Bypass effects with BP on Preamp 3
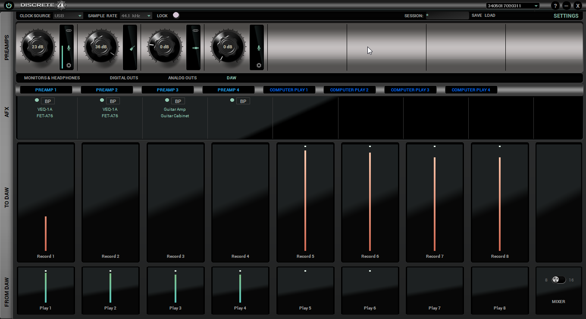This screenshot has height=319, width=586. 178,101
